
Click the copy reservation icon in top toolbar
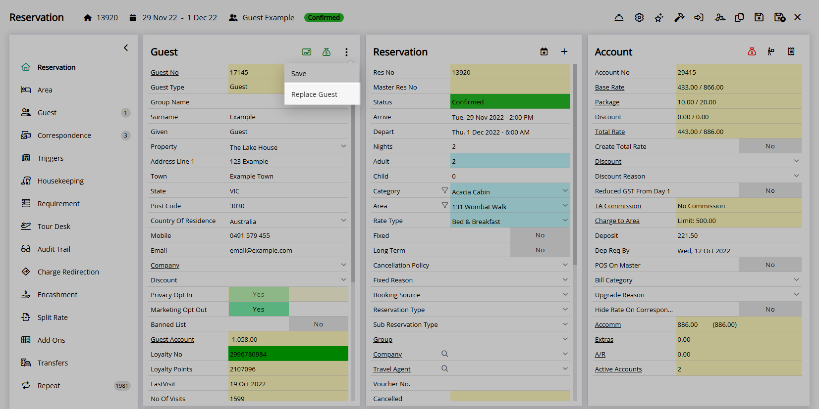[739, 17]
